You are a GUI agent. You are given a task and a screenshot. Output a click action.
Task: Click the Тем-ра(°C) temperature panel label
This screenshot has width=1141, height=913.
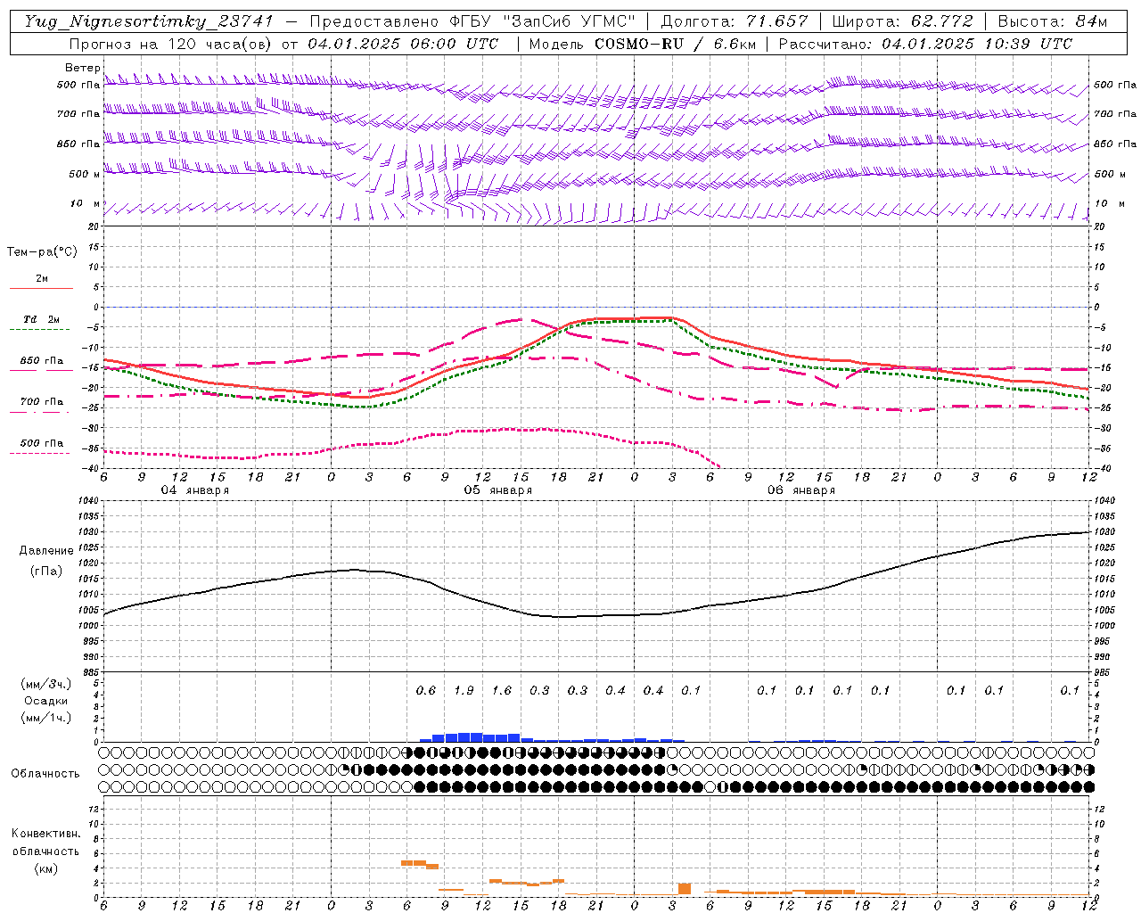click(x=42, y=252)
